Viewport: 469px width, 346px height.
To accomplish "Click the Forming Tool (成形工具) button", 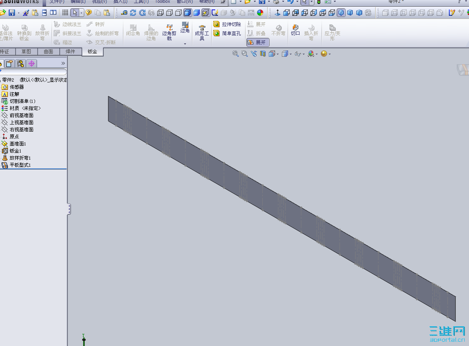I will click(202, 32).
